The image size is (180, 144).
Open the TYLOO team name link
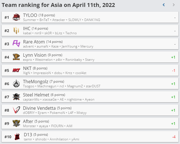[x=30, y=15]
